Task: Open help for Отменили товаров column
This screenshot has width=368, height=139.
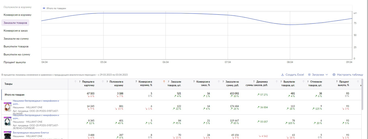Action: [308, 82]
